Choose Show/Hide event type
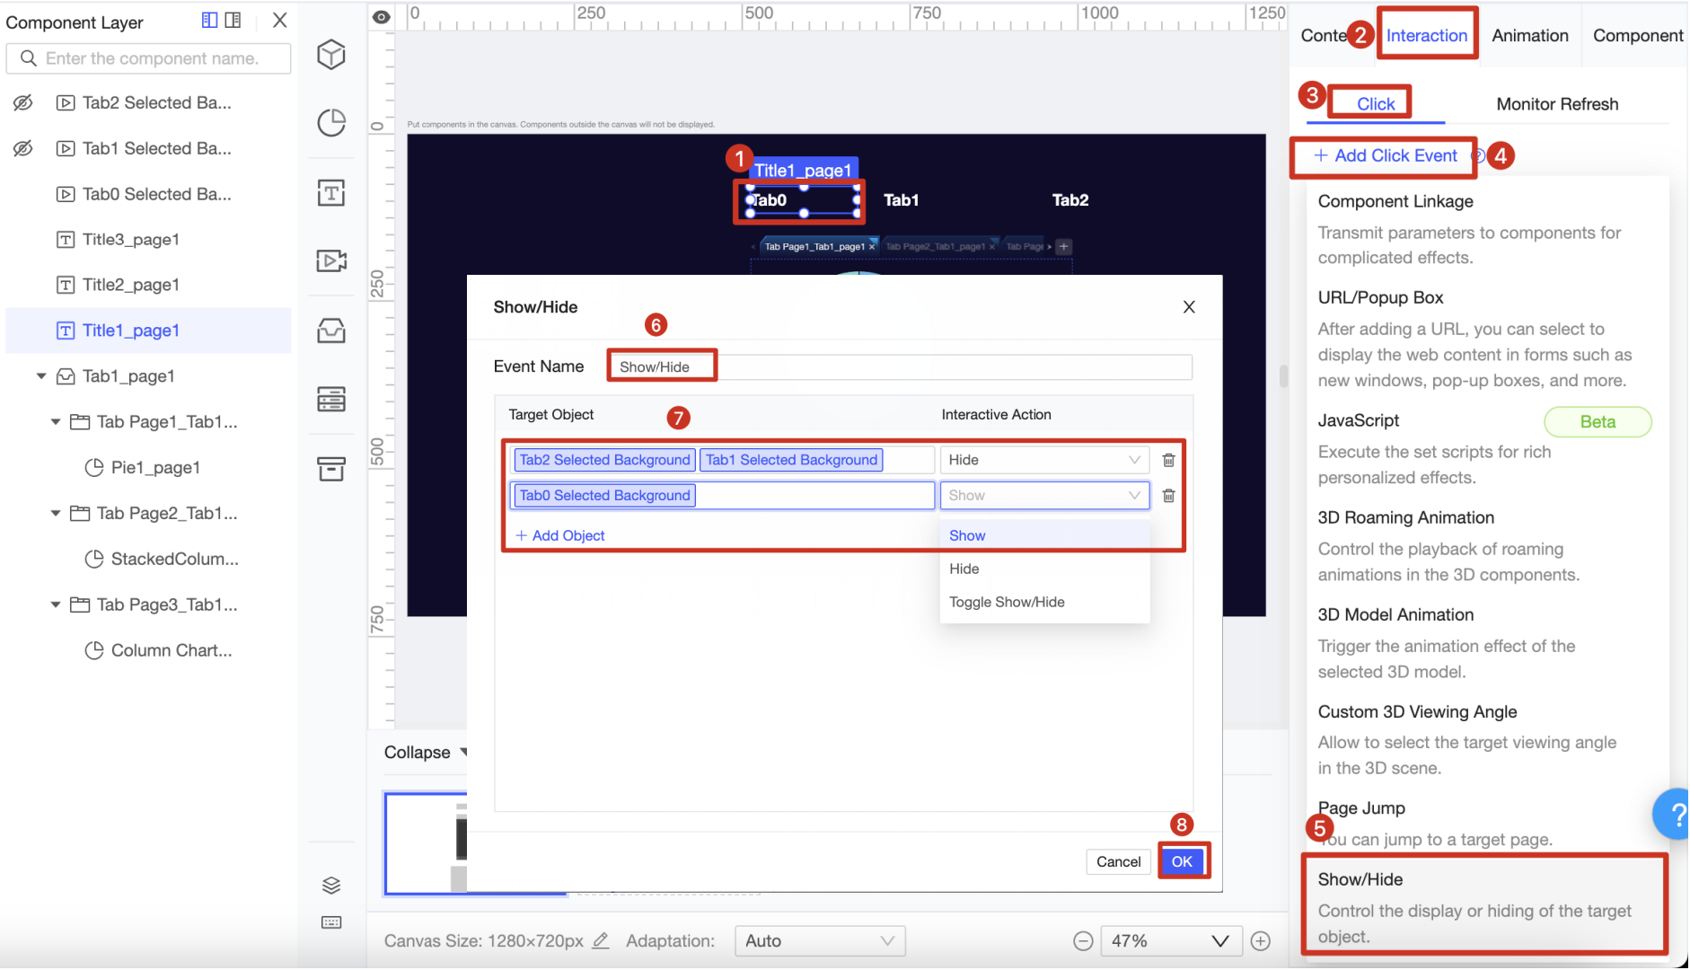Viewport: 1690px width, 970px height. point(1484,906)
